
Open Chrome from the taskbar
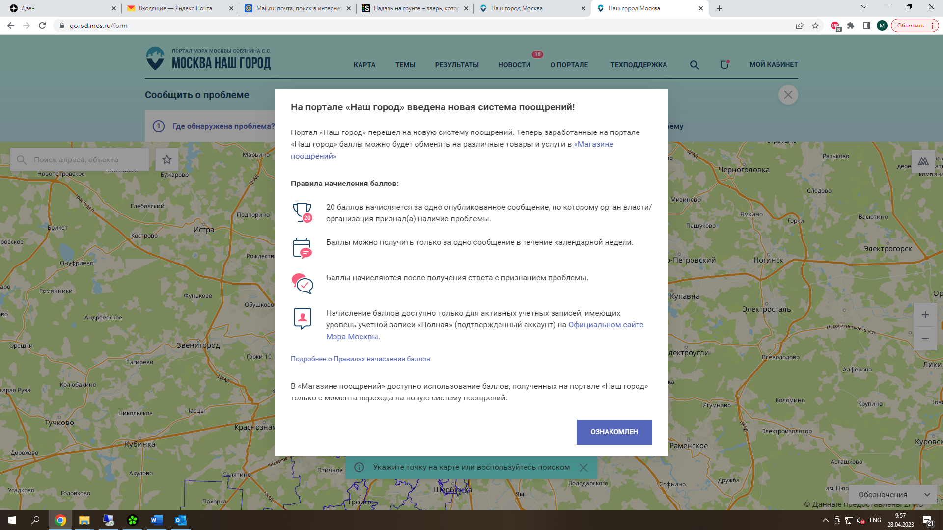click(x=60, y=520)
